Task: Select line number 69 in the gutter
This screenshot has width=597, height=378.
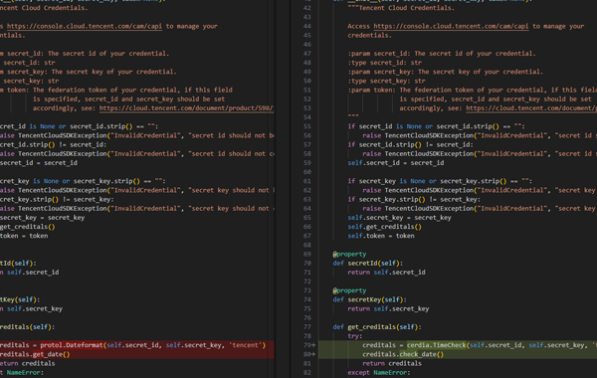Action: [307, 254]
